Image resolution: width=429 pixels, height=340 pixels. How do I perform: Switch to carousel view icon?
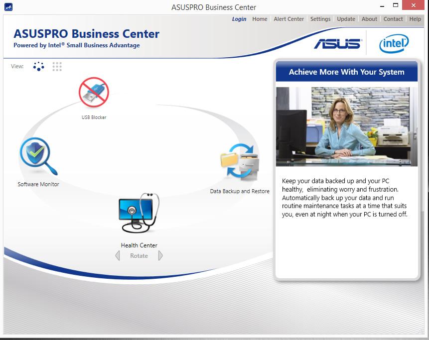click(38, 66)
